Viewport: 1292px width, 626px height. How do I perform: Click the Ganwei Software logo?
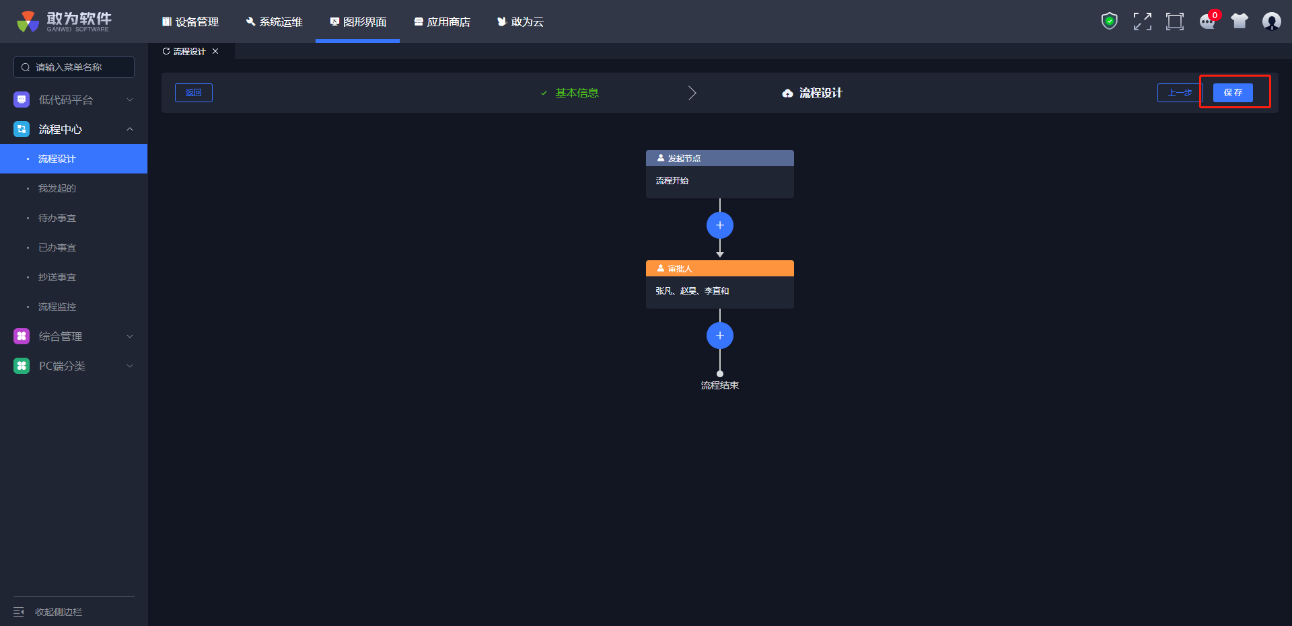(65, 22)
